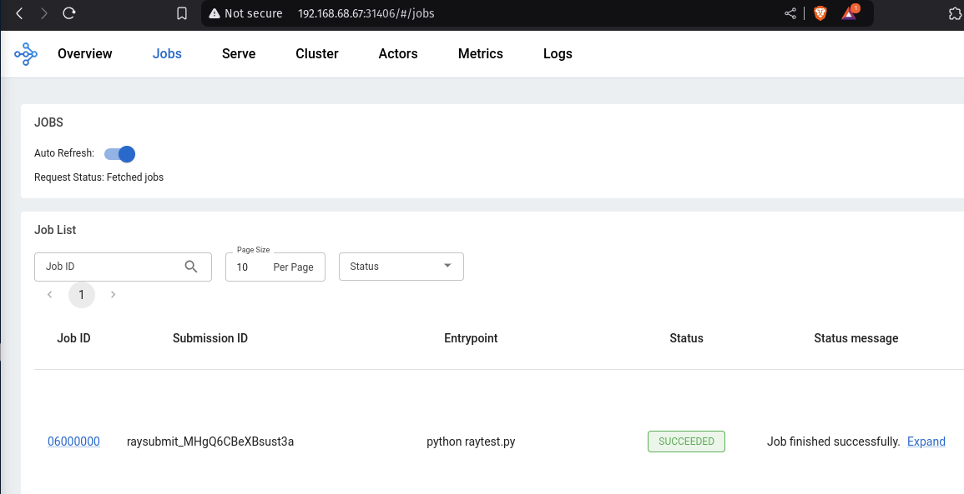Toggle the Auto Refresh switch off
The image size is (964, 494).
click(x=119, y=153)
